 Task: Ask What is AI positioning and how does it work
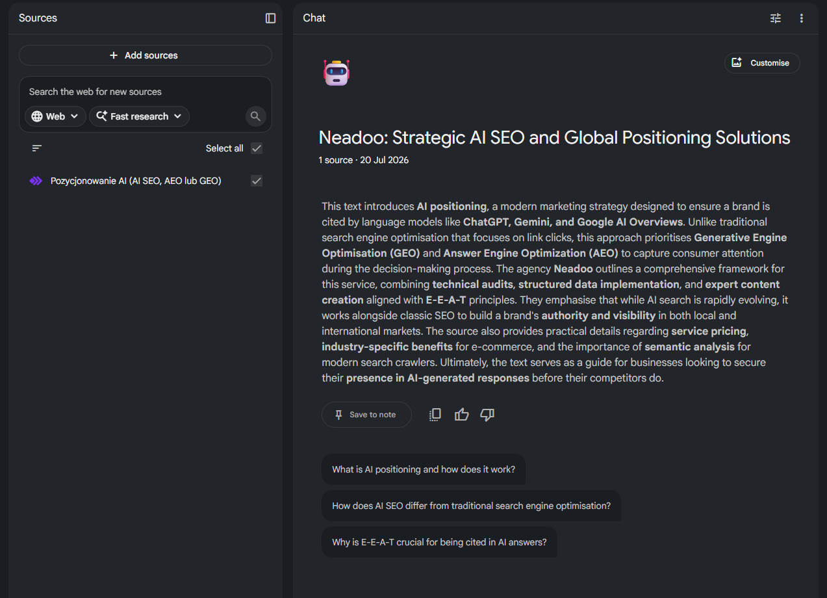click(424, 469)
